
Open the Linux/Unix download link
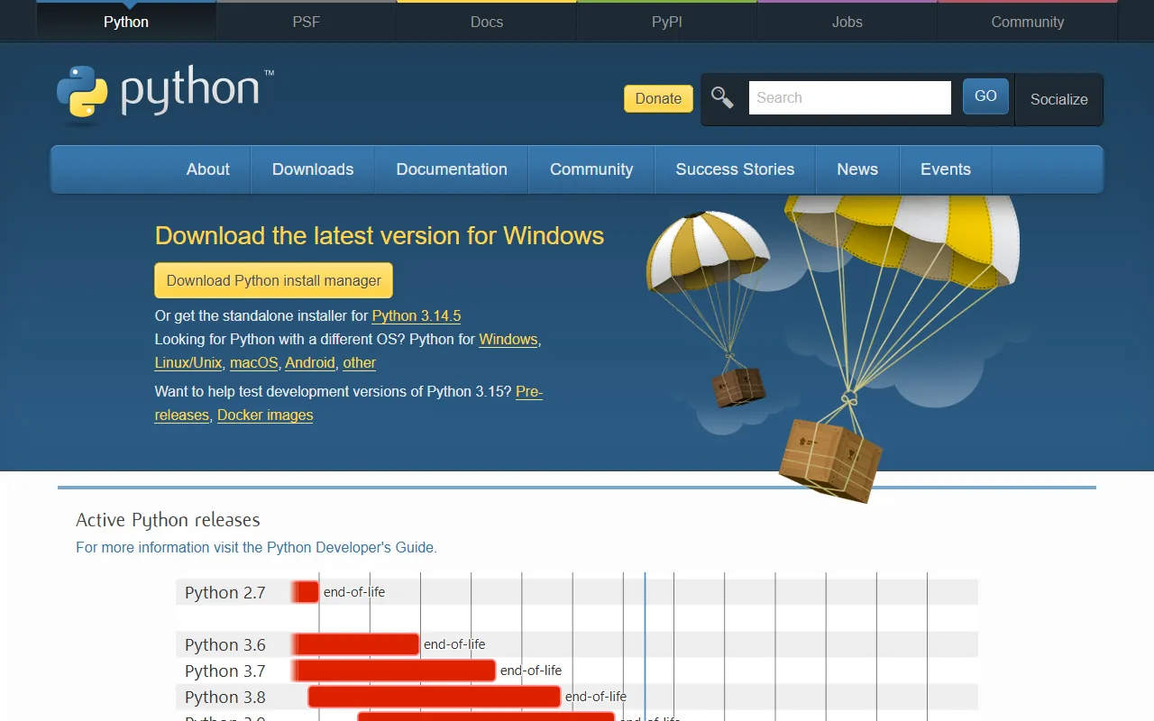tap(188, 362)
